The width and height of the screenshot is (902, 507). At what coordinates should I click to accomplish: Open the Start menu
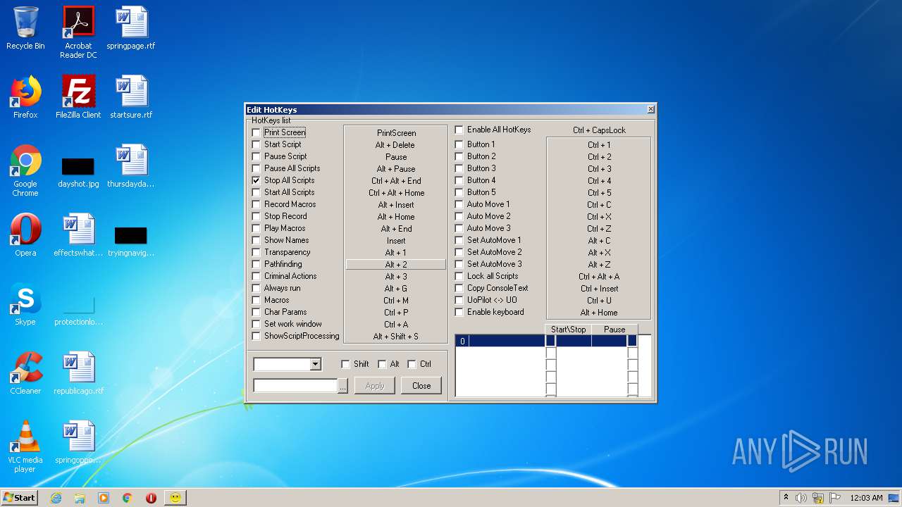click(x=19, y=498)
